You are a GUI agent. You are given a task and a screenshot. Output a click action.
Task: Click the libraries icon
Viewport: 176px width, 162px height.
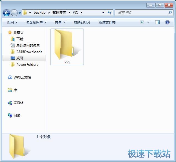10,90
